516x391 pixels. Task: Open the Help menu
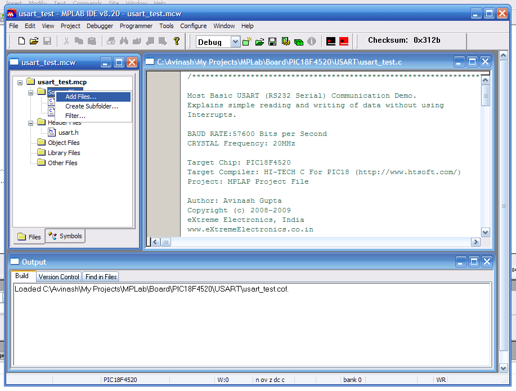pyautogui.click(x=247, y=26)
